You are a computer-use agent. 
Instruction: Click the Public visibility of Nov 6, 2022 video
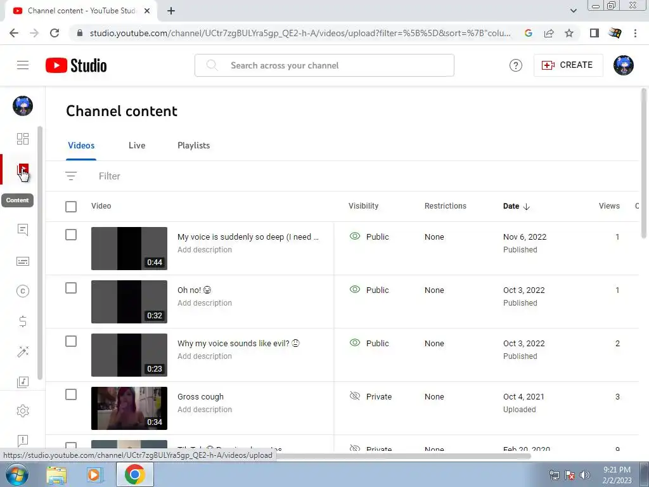pos(369,237)
